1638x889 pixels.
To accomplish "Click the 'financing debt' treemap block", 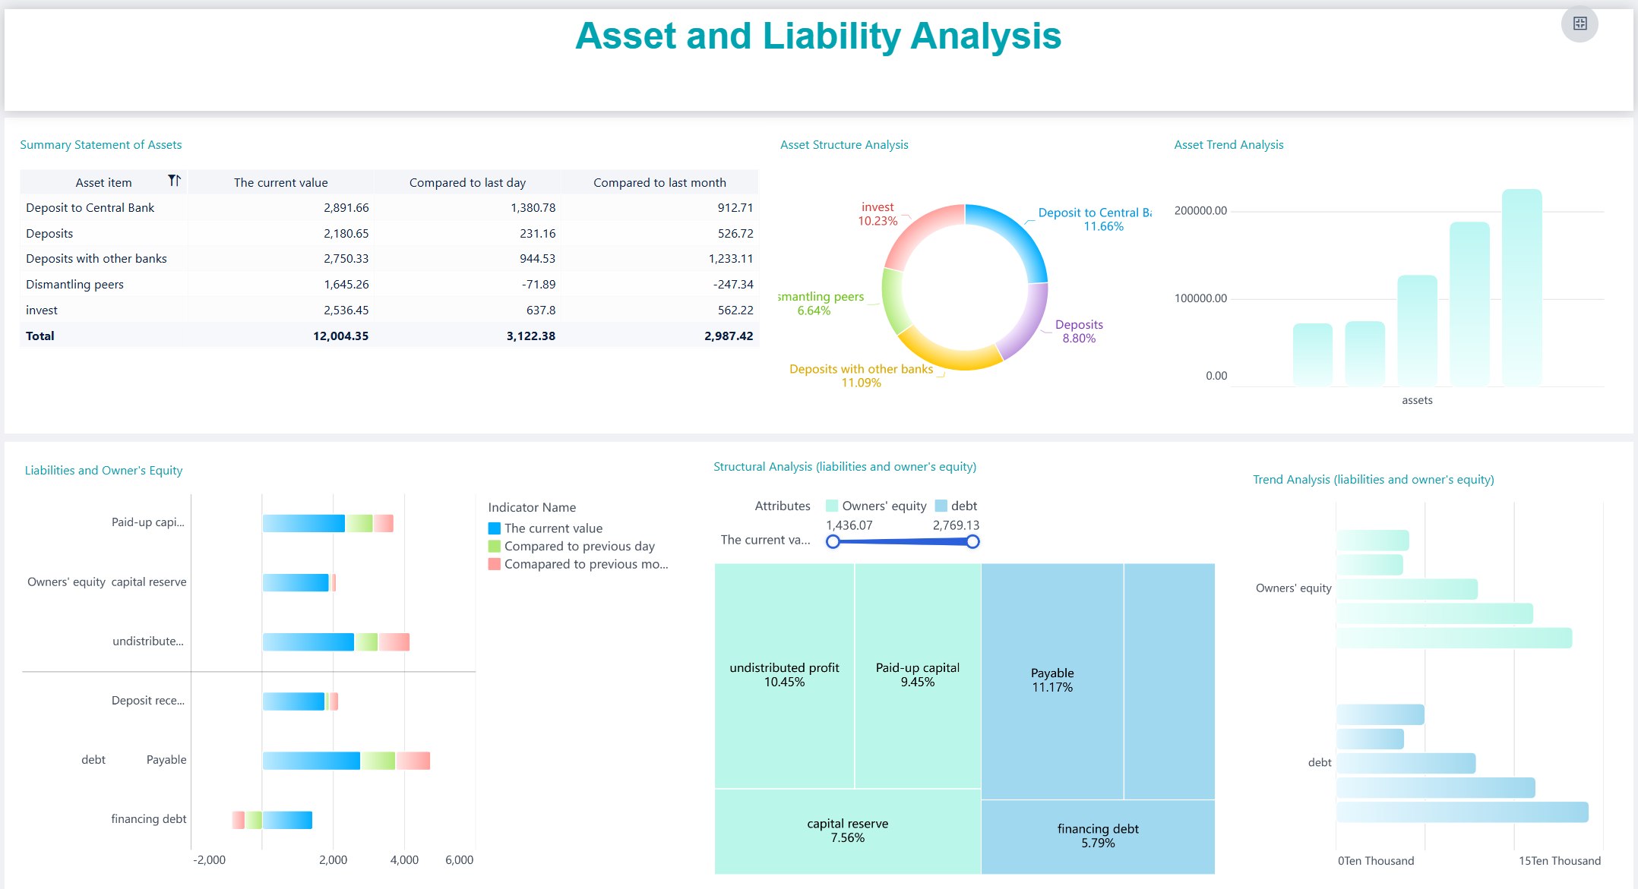I will [1098, 835].
